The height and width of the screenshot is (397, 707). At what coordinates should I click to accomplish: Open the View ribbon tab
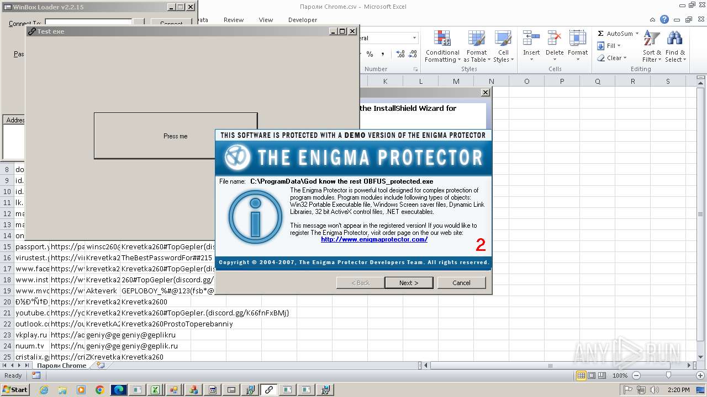tap(266, 20)
